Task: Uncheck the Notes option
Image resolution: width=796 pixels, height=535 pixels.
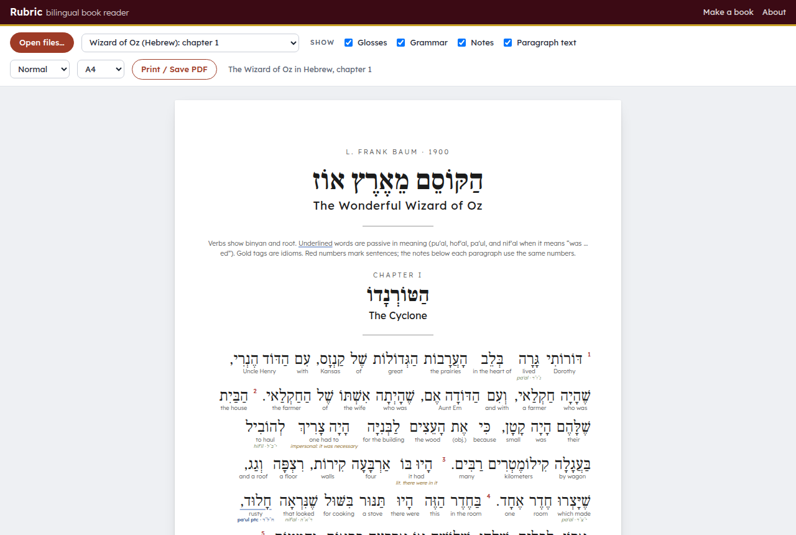Action: pyautogui.click(x=462, y=43)
